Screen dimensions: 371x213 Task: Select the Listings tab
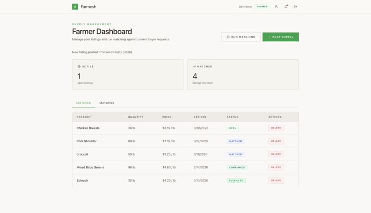(x=83, y=103)
